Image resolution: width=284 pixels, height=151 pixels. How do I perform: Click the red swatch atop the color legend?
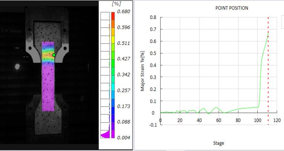[x=113, y=16]
